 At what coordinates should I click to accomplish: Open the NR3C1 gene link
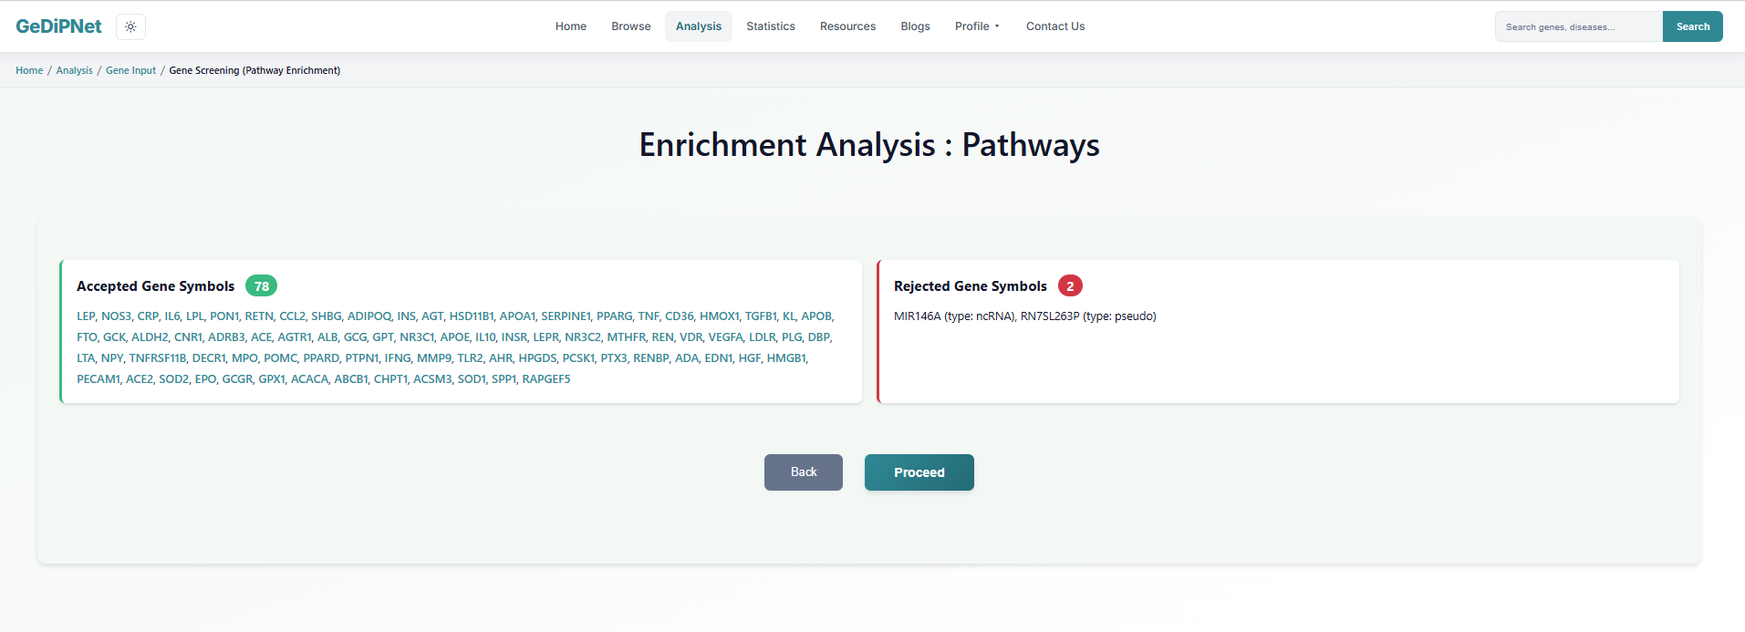417,337
